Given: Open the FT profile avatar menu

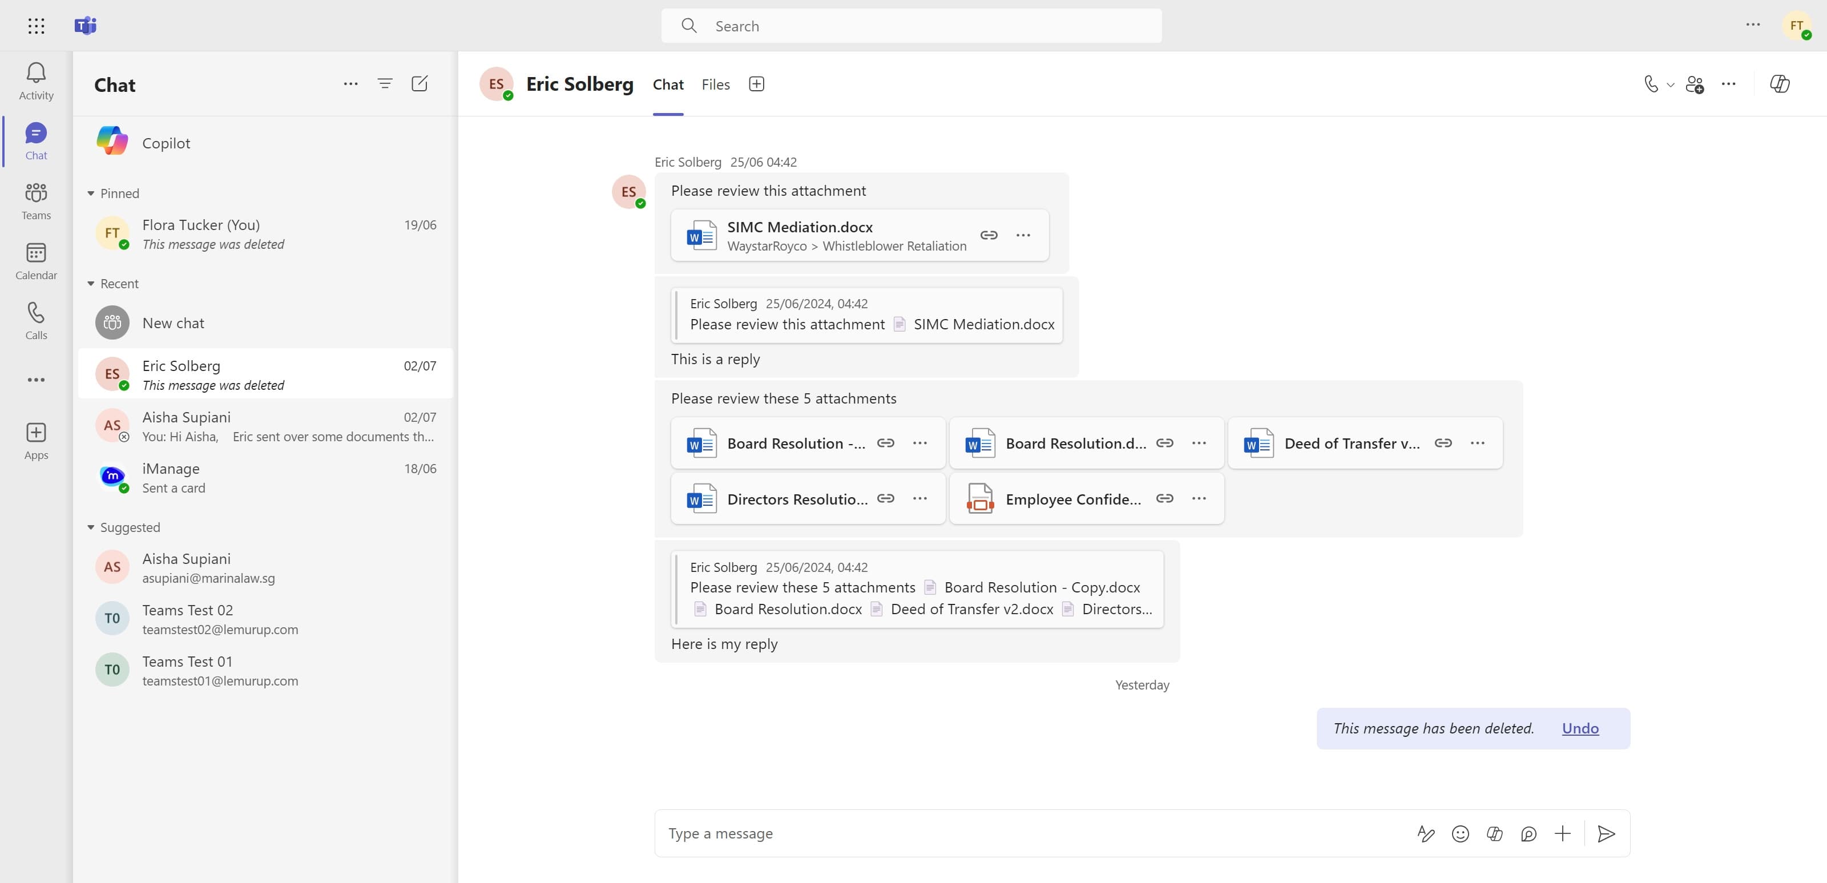Looking at the screenshot, I should coord(1797,26).
